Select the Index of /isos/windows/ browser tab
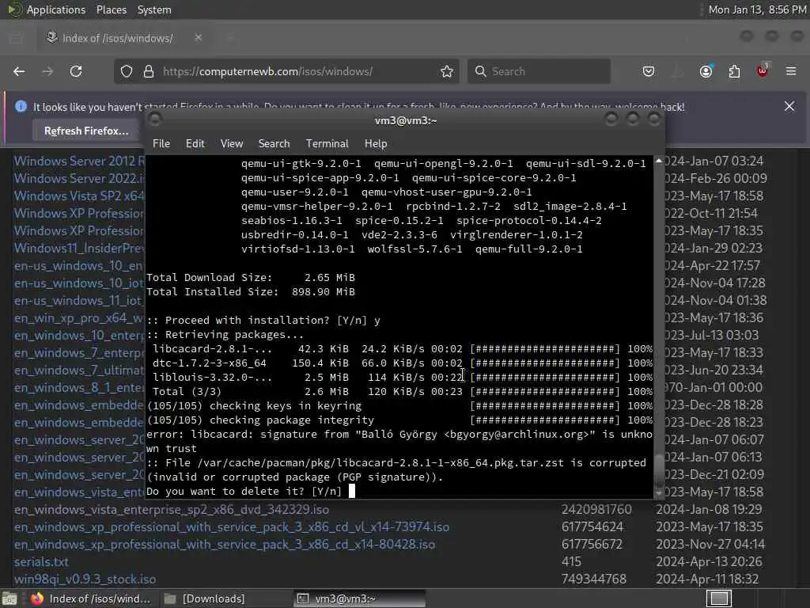The height and width of the screenshot is (608, 810). click(x=124, y=38)
